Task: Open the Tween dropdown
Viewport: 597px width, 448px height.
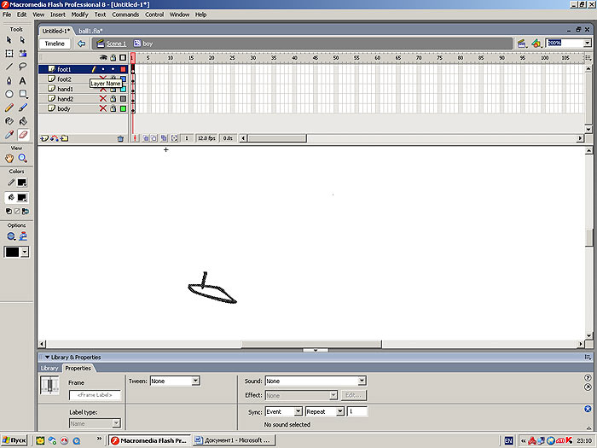Action: tap(195, 381)
